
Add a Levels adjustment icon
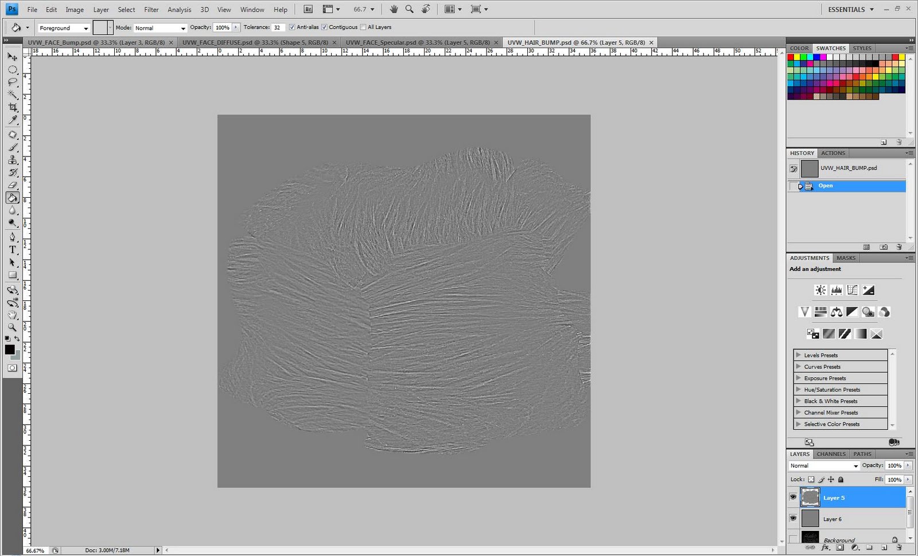coord(837,290)
